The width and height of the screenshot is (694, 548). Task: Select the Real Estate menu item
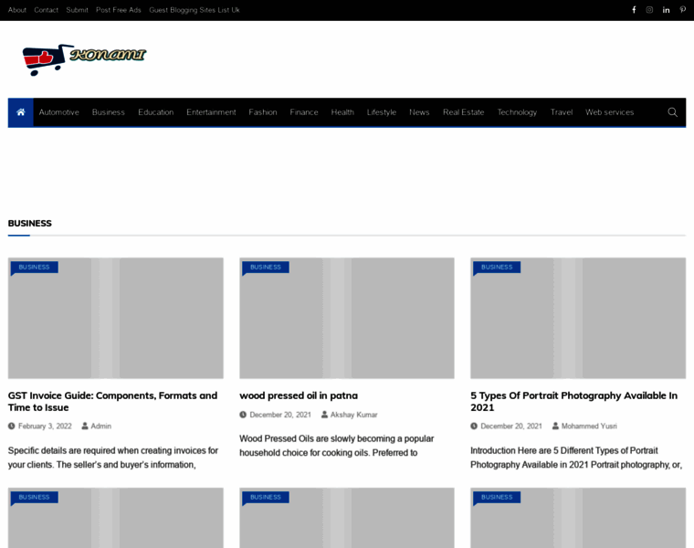click(x=463, y=112)
